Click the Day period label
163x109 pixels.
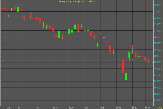tap(160, 108)
